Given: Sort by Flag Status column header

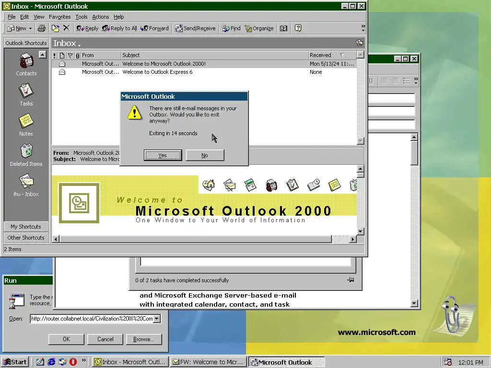Looking at the screenshot, I should 70,56.
